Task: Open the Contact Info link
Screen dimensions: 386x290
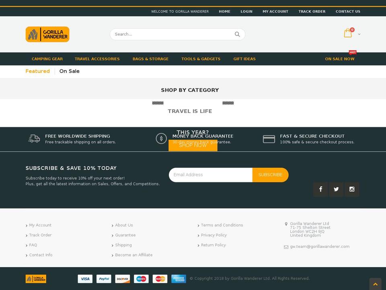Action: [41, 255]
